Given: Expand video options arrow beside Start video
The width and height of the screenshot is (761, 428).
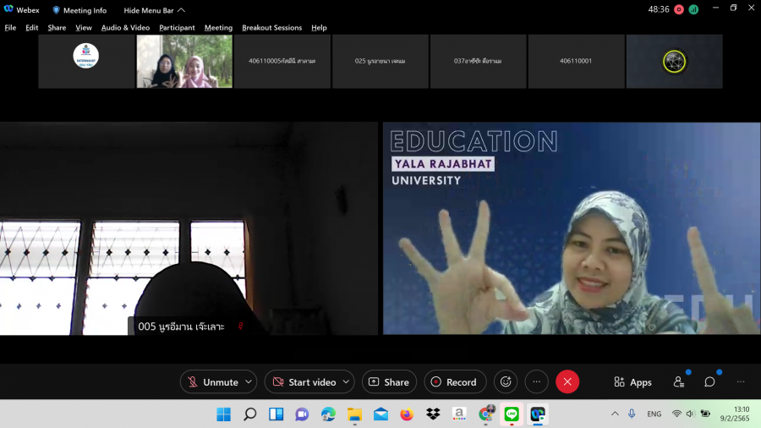Looking at the screenshot, I should click(x=346, y=382).
